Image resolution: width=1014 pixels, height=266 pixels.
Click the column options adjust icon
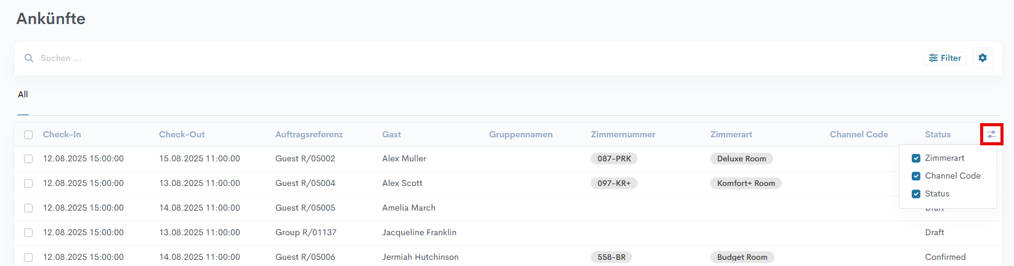pyautogui.click(x=991, y=134)
